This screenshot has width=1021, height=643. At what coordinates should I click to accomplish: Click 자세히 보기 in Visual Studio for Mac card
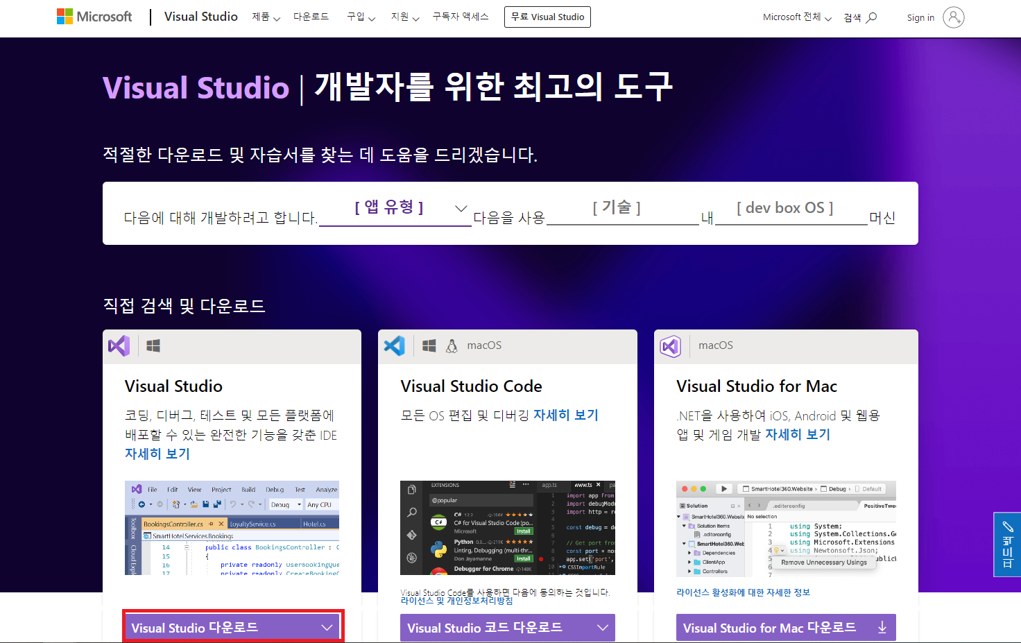tap(798, 434)
